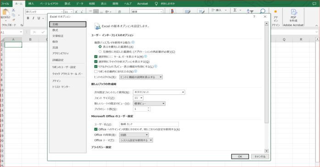This screenshot has width=320, height=167.
Task: Select column B header in the worksheet
Action: [x=30, y=39]
